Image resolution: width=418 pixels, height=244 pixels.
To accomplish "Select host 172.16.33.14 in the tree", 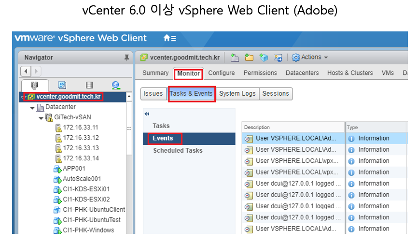I will pyautogui.click(x=81, y=158).
